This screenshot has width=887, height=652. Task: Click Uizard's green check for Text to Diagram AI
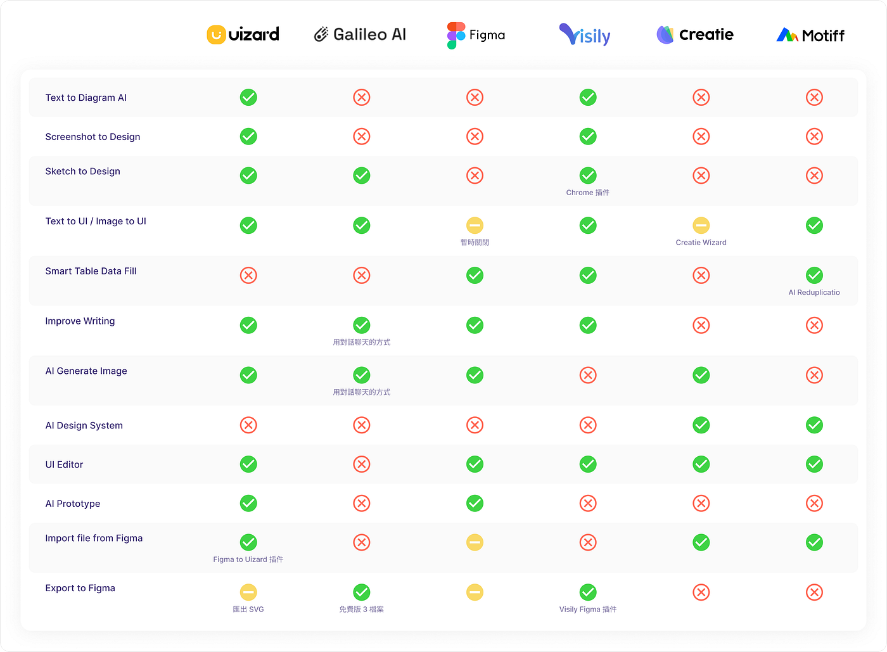tap(248, 98)
